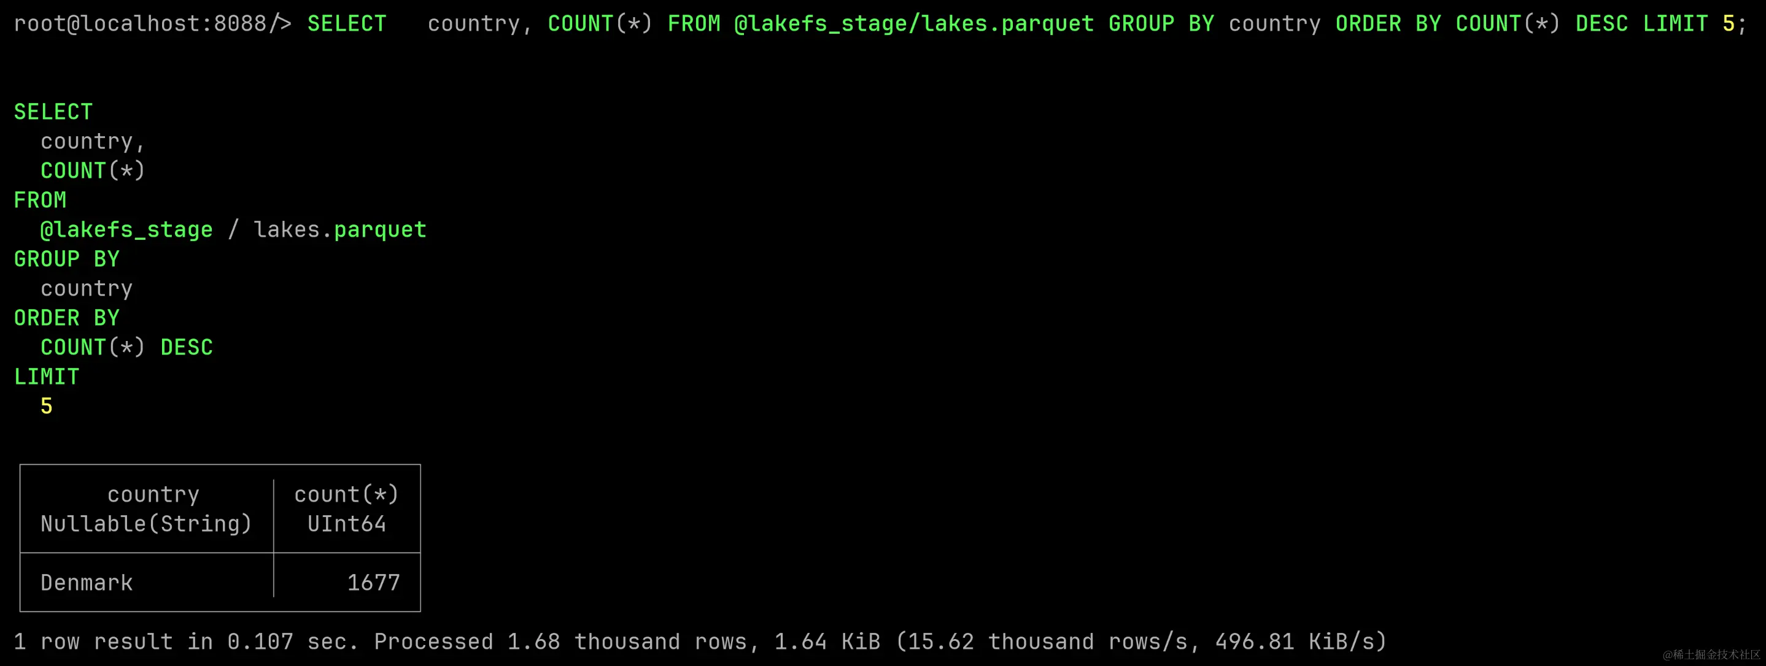The width and height of the screenshot is (1766, 666).
Task: Click @lakefs_stage/lakes.parquet in the top command
Action: [914, 24]
